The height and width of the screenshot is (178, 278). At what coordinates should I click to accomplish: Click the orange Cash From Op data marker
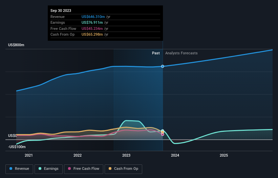tap(163, 132)
